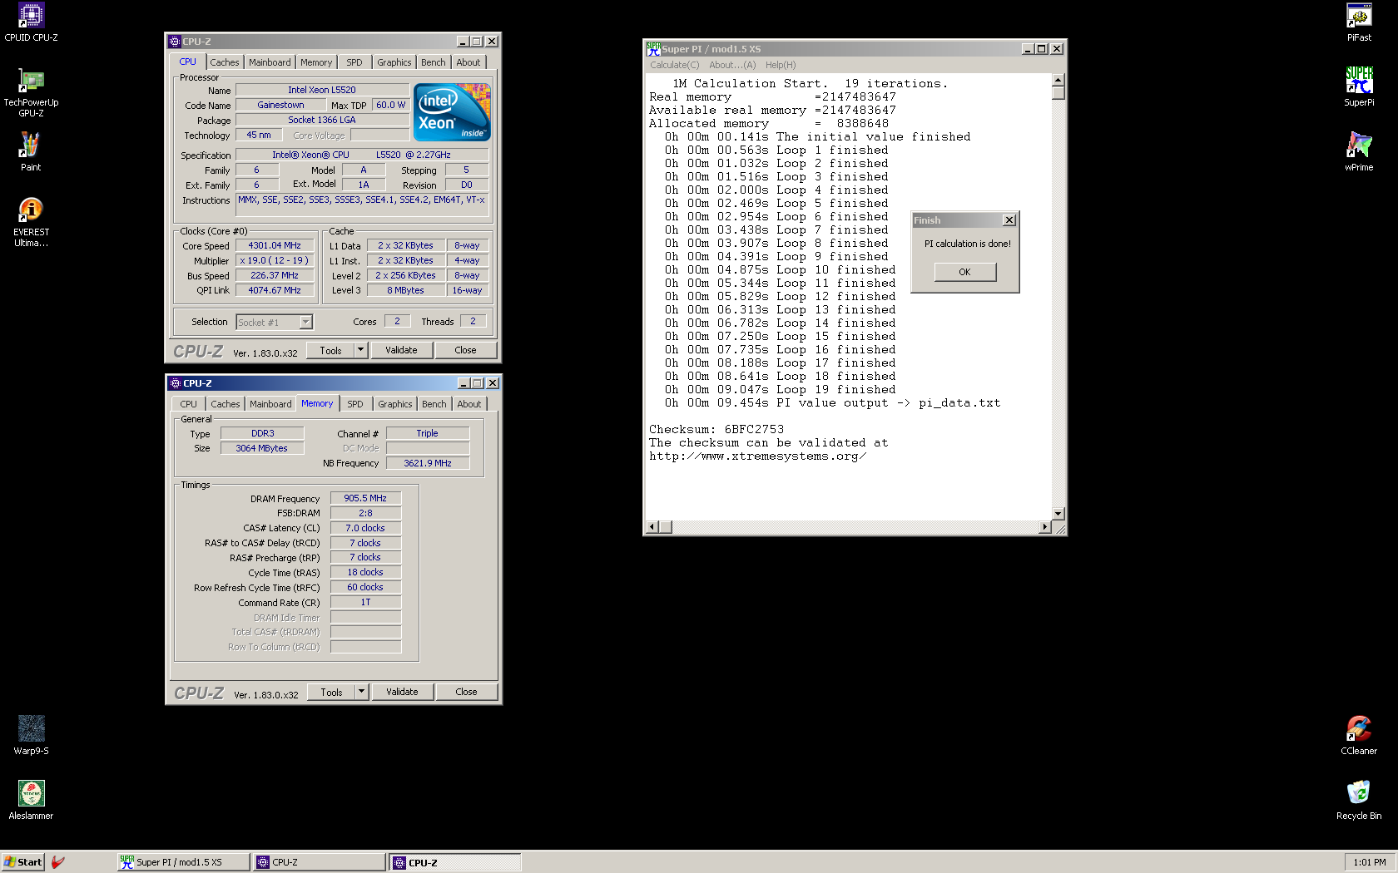This screenshot has width=1398, height=873.
Task: Click Super PI window title icon
Action: click(653, 49)
